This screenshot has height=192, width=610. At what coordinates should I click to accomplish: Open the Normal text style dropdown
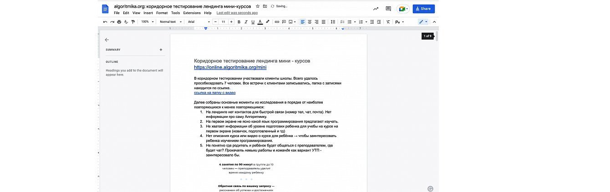click(x=171, y=22)
